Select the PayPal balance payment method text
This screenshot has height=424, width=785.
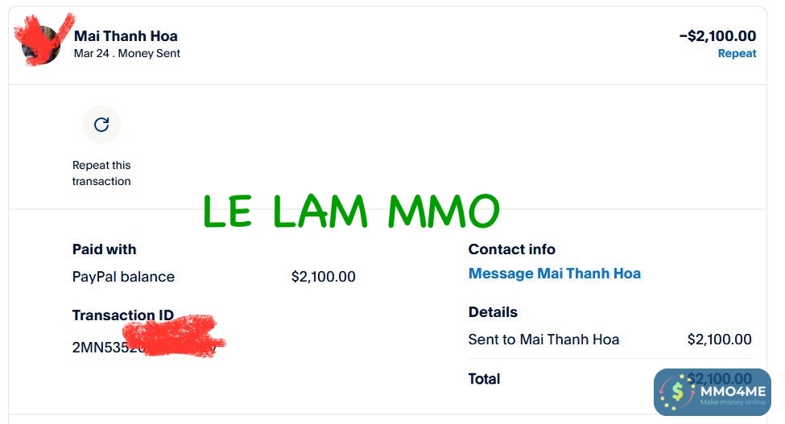coord(123,277)
